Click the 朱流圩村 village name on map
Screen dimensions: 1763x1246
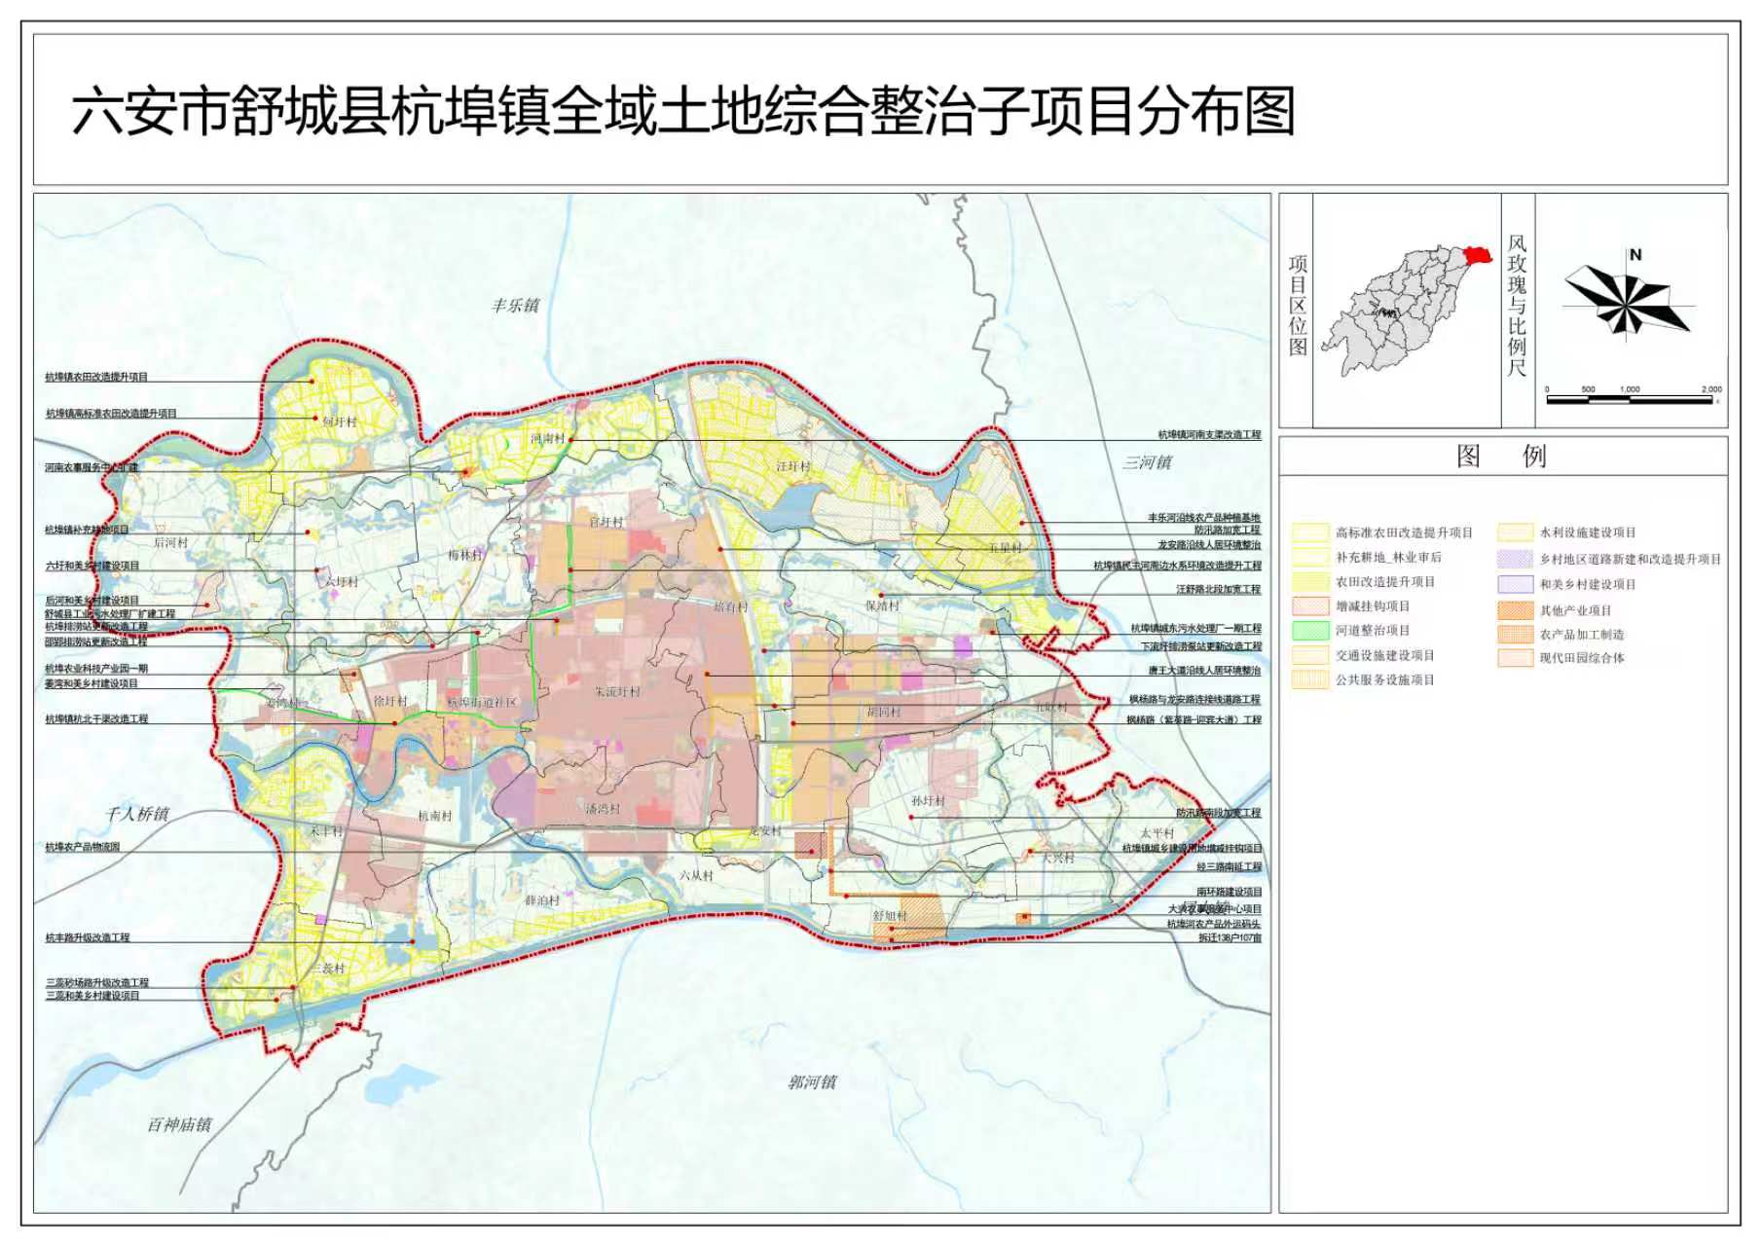(x=617, y=692)
